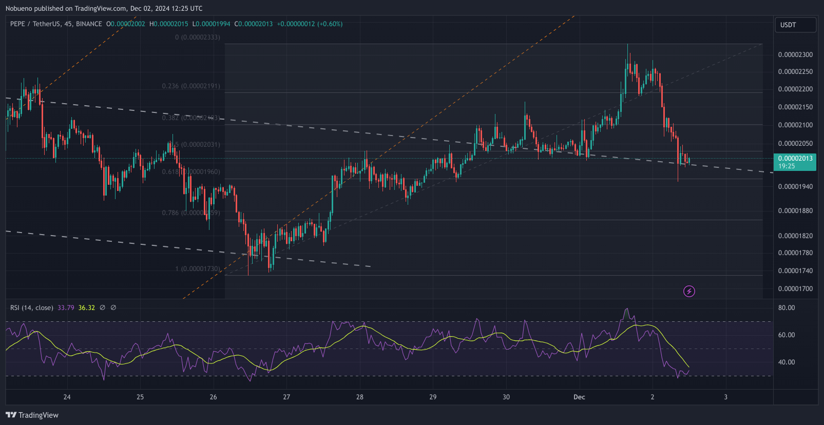The height and width of the screenshot is (425, 824).
Task: Click the low value L0.00001994
Action: click(212, 24)
